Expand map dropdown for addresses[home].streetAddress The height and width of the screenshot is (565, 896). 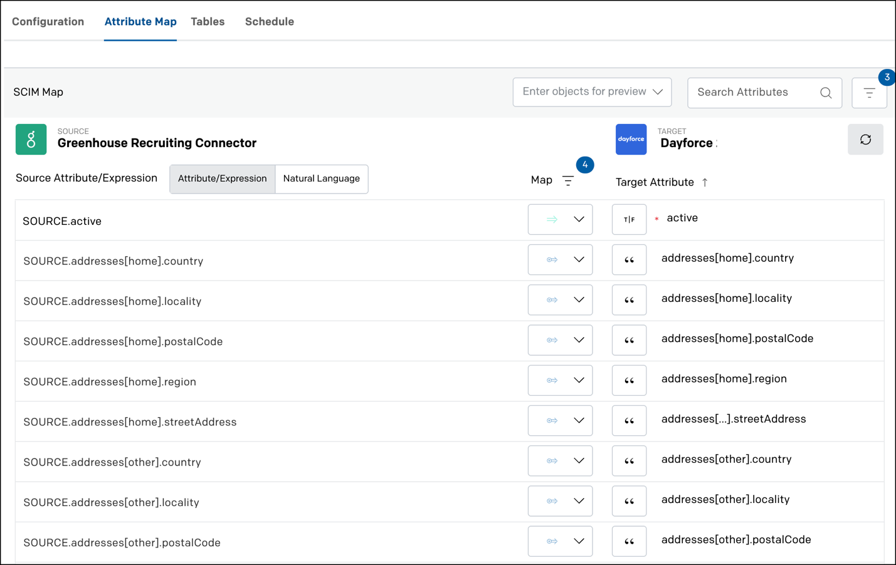point(579,420)
